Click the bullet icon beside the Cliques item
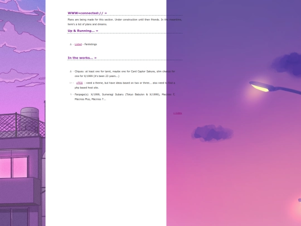The image size is (301, 226). coord(71,71)
